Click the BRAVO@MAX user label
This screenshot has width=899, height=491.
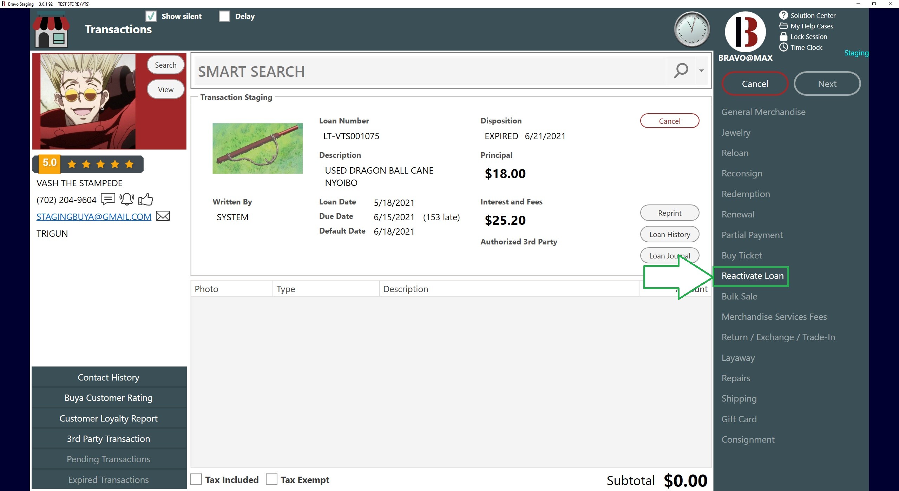(x=745, y=58)
